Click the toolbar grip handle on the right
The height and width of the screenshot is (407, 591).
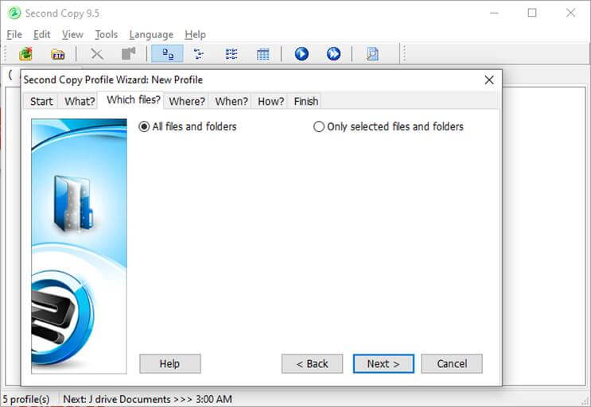pyautogui.click(x=404, y=54)
